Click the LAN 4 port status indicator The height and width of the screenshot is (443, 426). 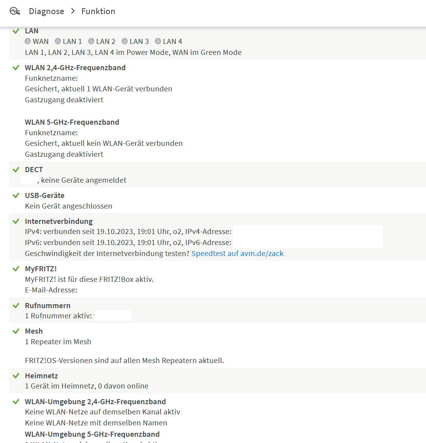(x=158, y=41)
